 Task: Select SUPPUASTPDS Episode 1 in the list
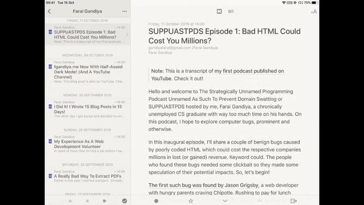tap(88, 34)
